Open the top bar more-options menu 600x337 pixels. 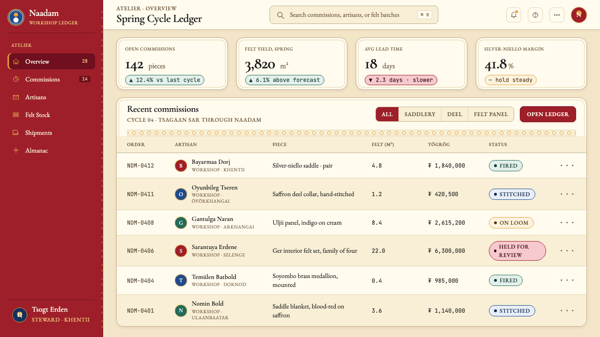tap(557, 15)
